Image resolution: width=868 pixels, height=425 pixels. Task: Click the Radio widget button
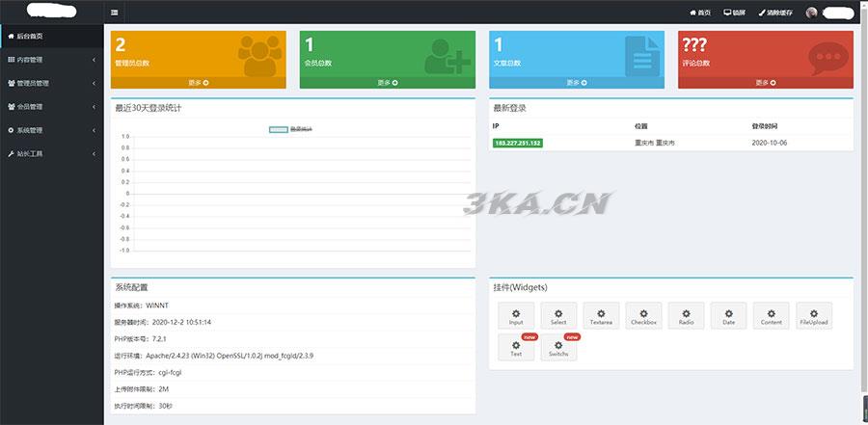(x=686, y=315)
